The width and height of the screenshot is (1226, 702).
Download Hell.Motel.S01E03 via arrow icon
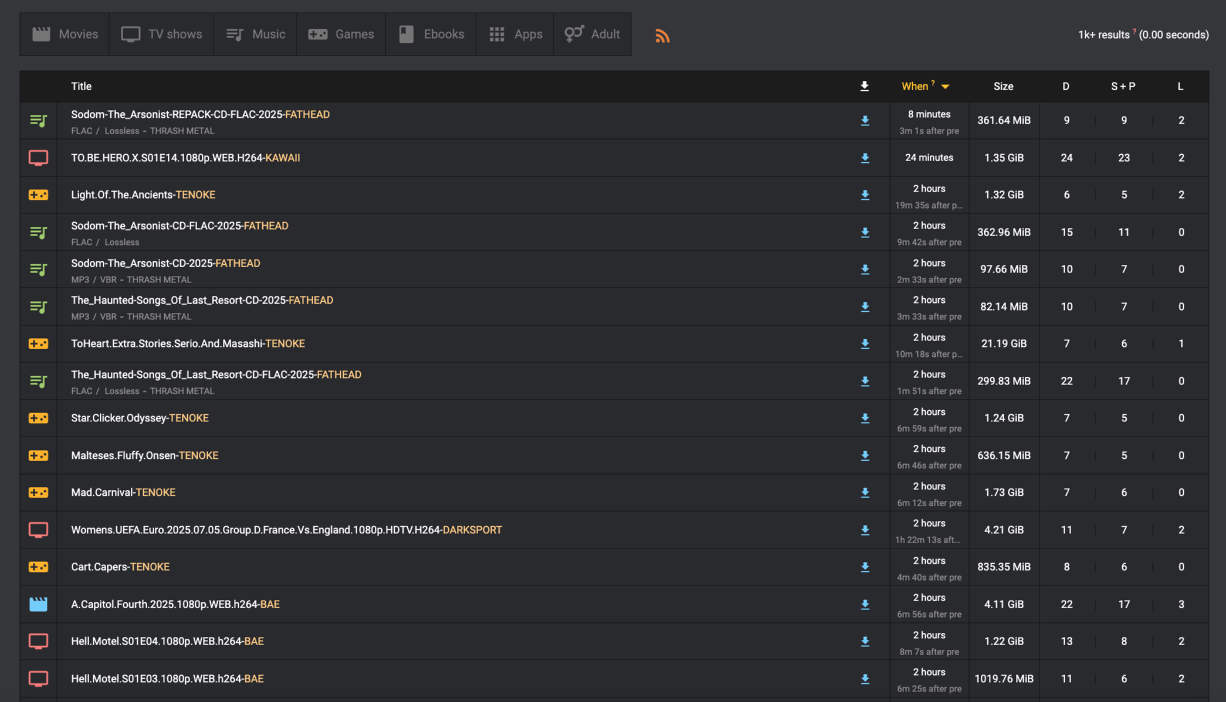865,679
